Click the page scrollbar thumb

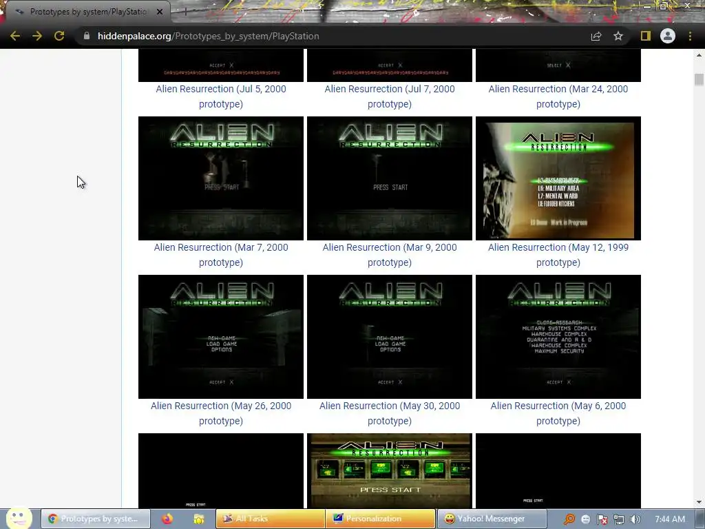click(x=699, y=80)
